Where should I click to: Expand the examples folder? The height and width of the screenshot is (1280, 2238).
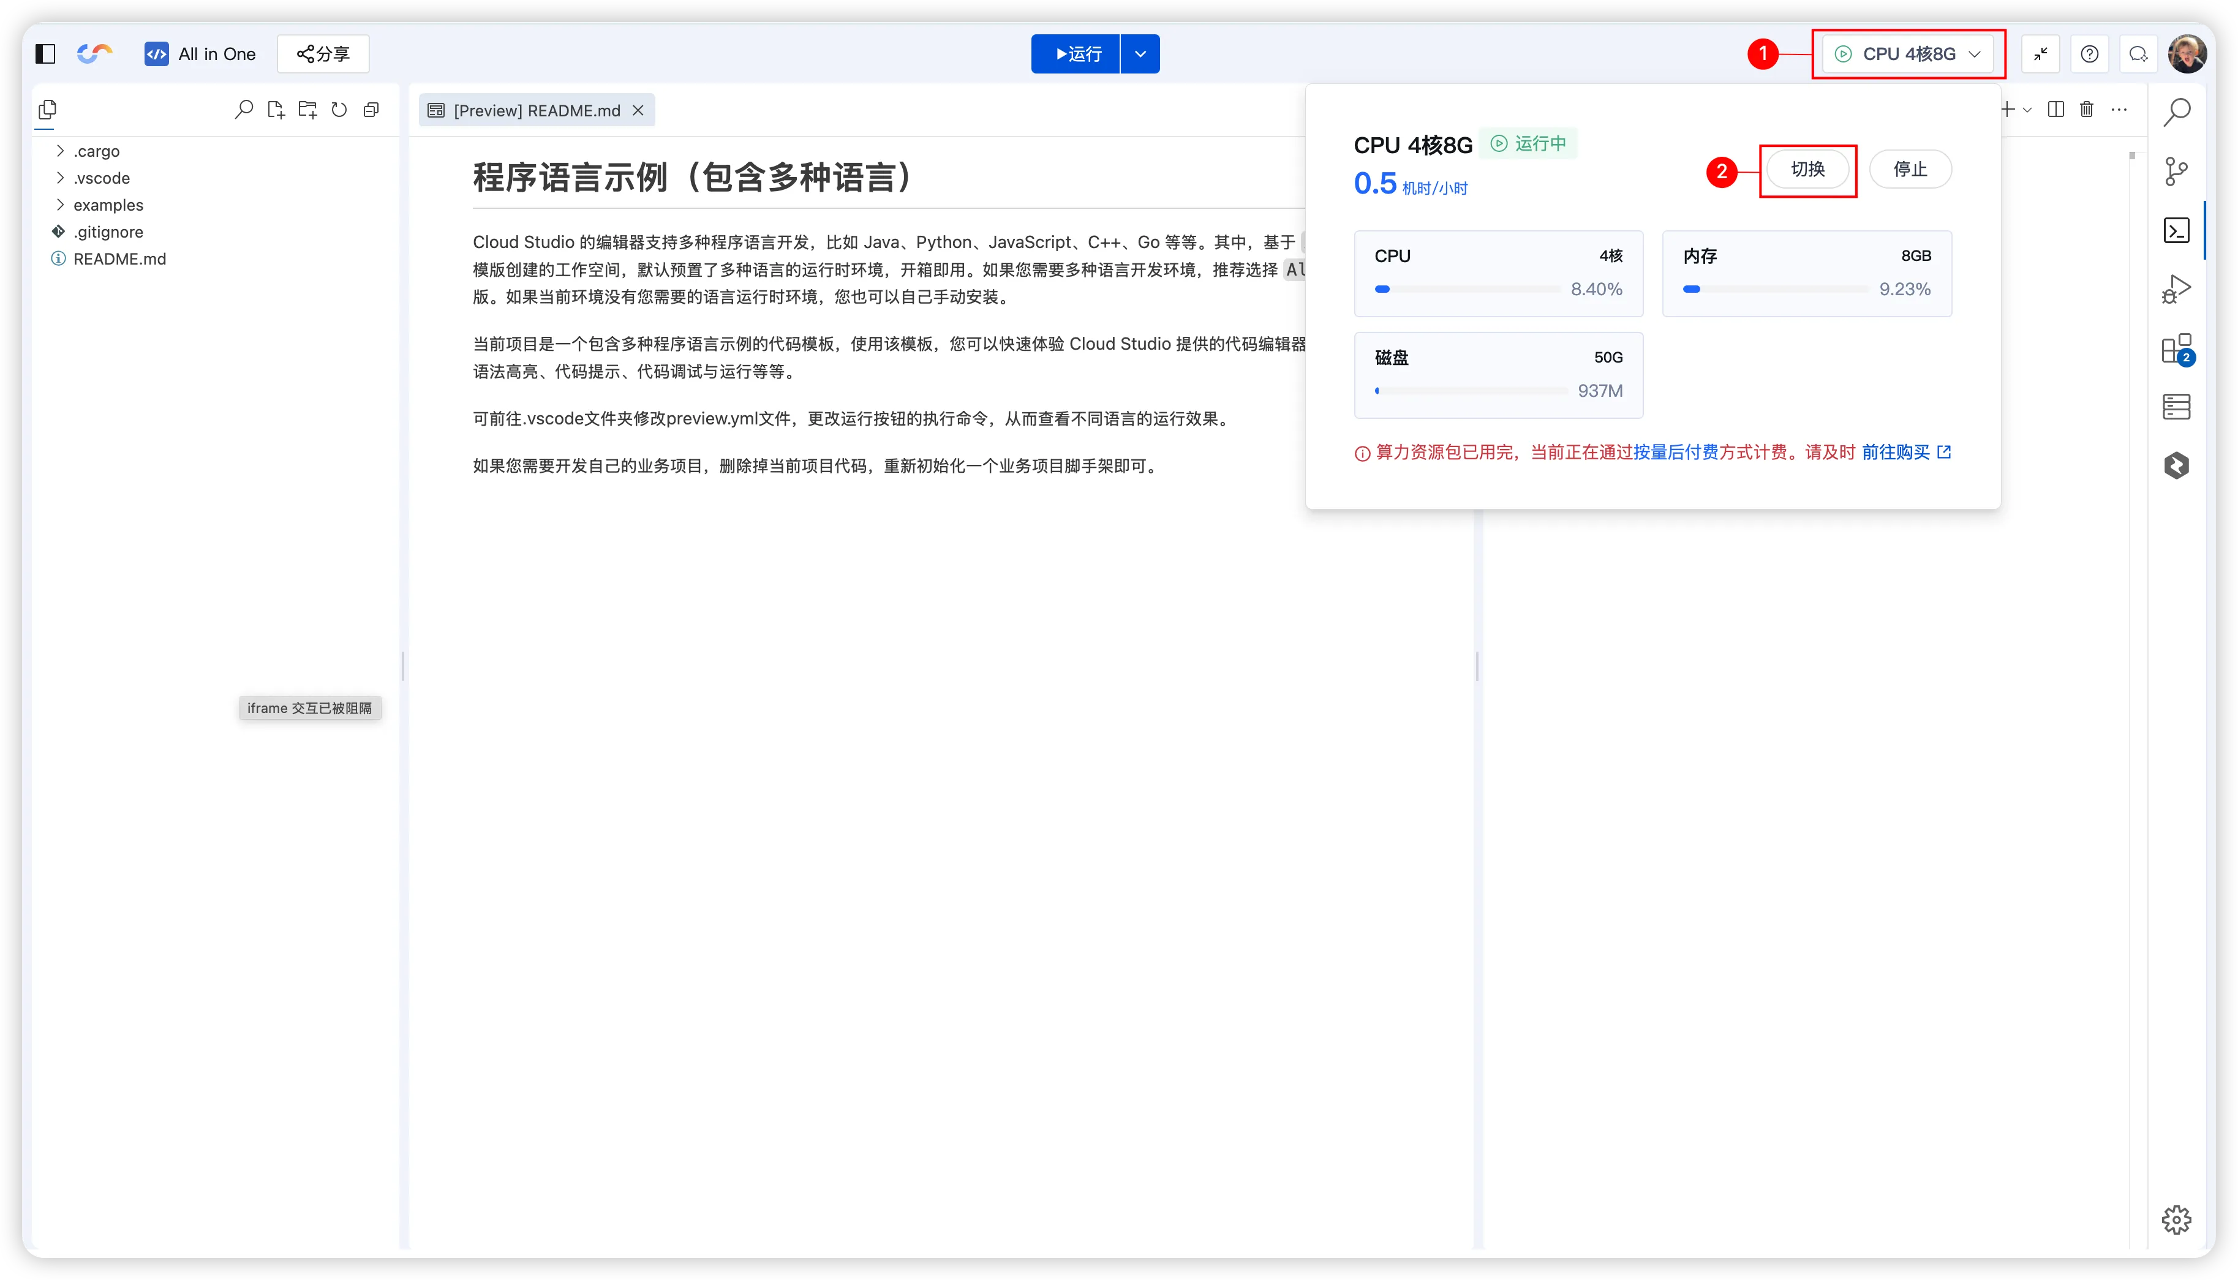pos(107,205)
